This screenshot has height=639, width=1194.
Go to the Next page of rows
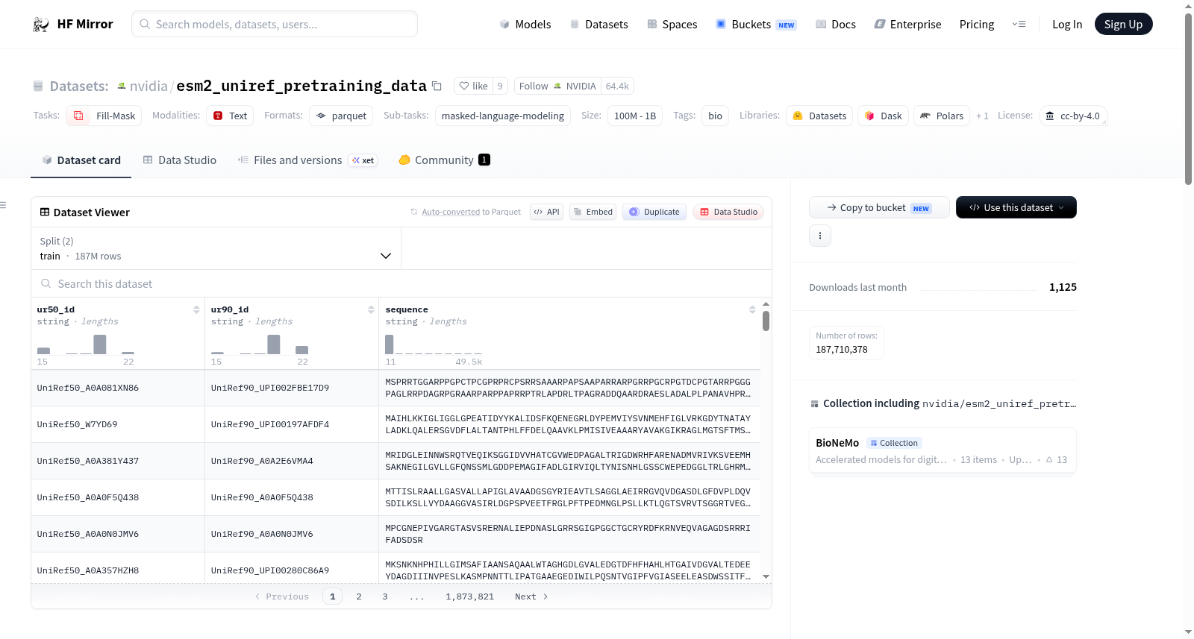[x=531, y=596]
